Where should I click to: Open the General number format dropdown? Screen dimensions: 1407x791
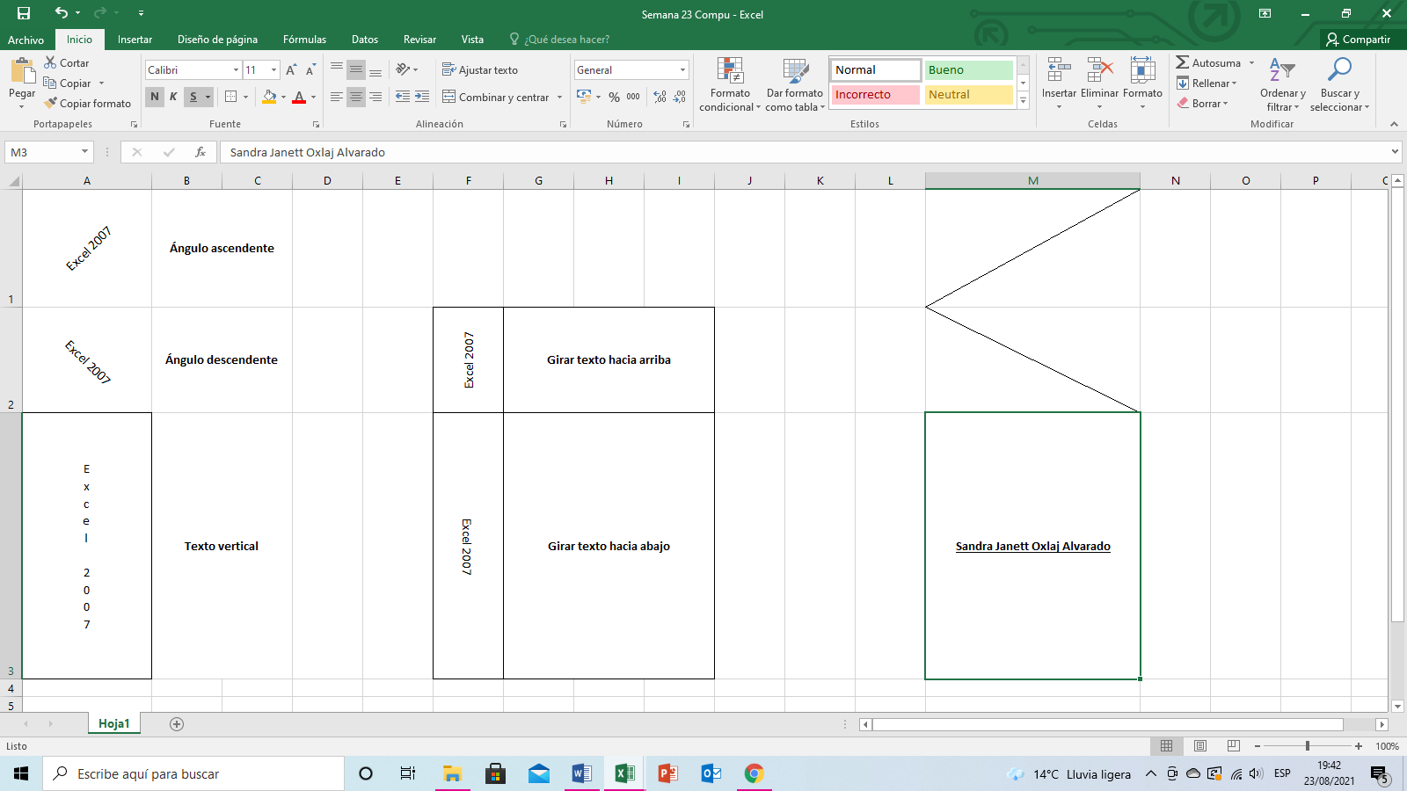(x=682, y=69)
